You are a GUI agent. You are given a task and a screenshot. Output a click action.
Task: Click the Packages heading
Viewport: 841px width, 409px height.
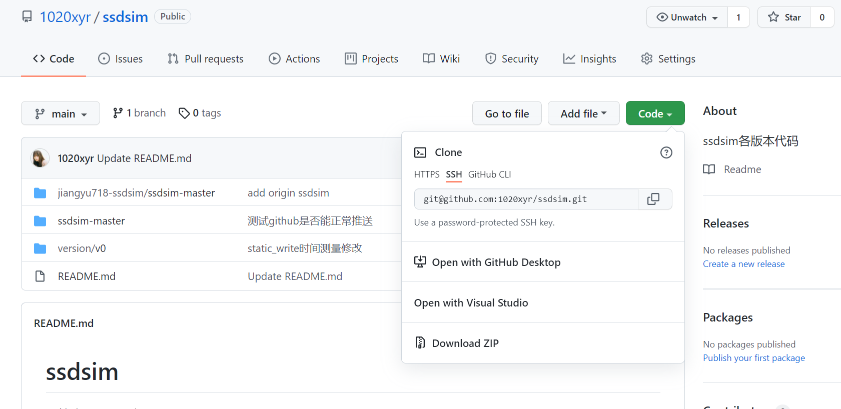pyautogui.click(x=728, y=317)
